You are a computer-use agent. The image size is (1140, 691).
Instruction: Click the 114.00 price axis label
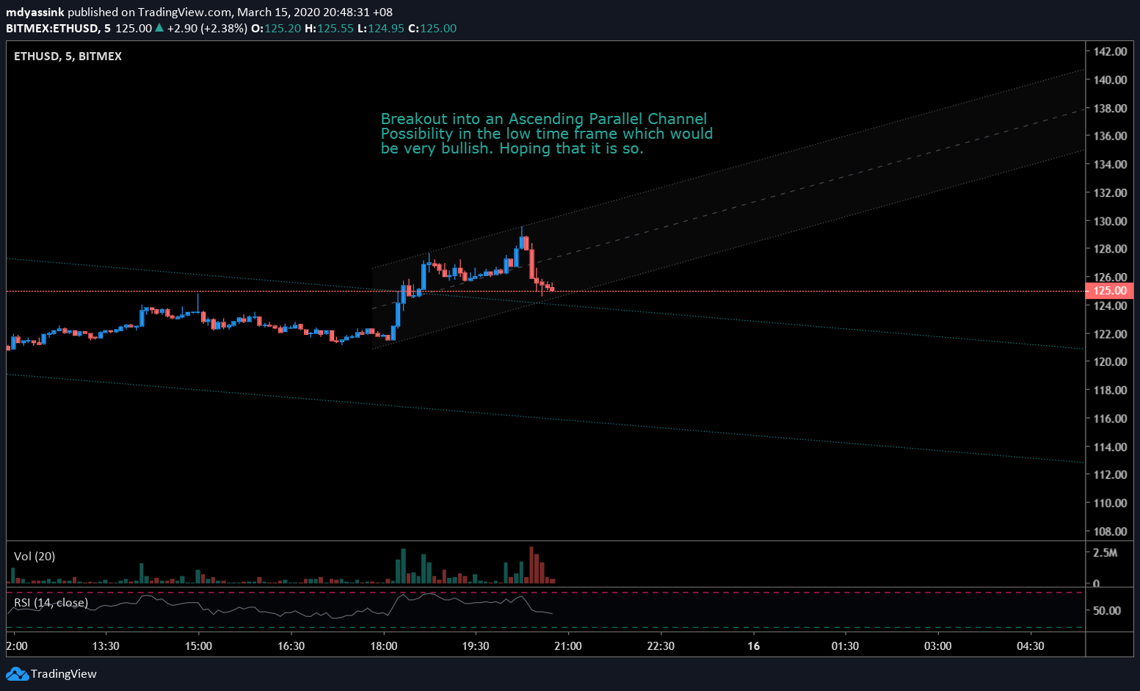(1110, 446)
